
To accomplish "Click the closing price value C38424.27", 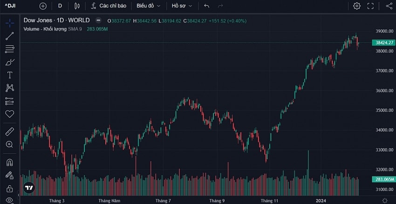I will (x=195, y=21).
